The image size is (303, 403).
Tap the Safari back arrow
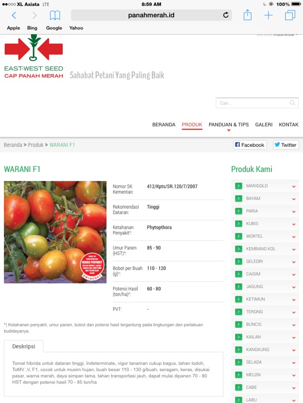[x=14, y=16]
